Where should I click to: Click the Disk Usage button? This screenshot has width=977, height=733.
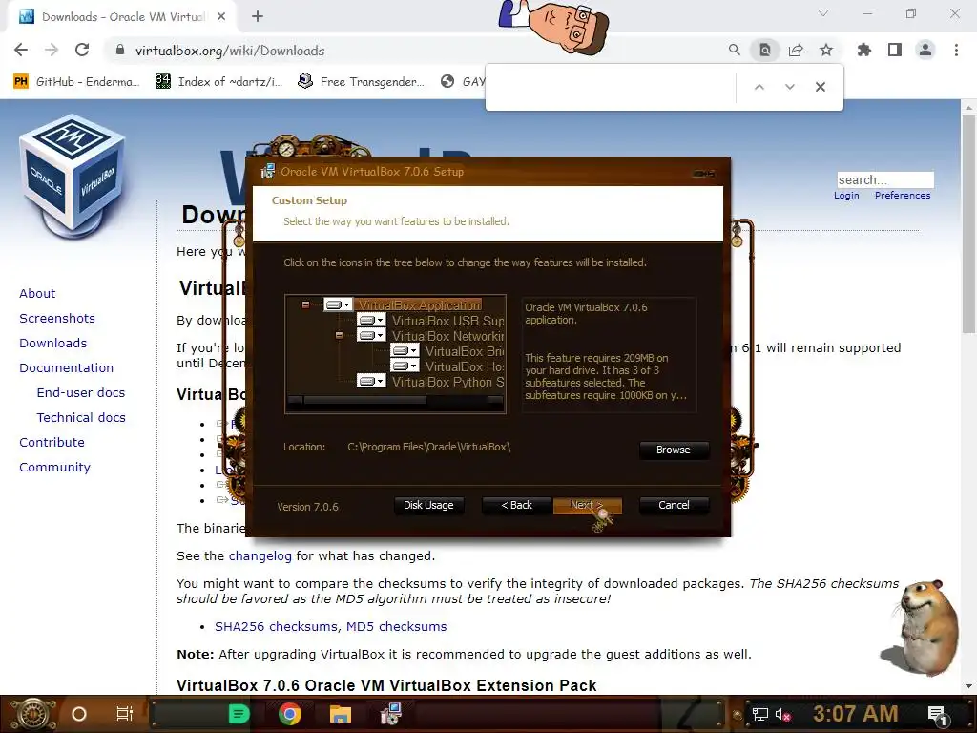(428, 505)
